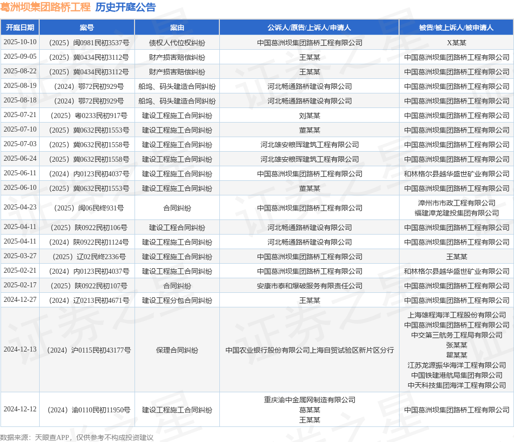Click defendant 瞿某某
The height and width of the screenshot is (442, 514).
point(456,355)
